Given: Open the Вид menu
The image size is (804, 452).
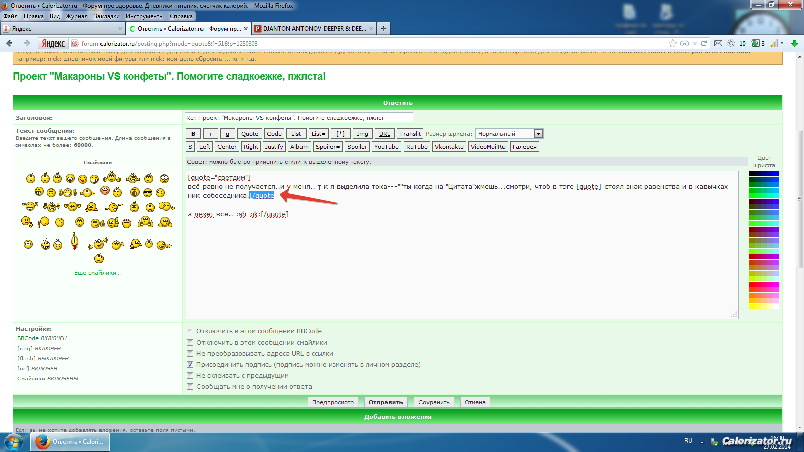Looking at the screenshot, I should [x=55, y=16].
